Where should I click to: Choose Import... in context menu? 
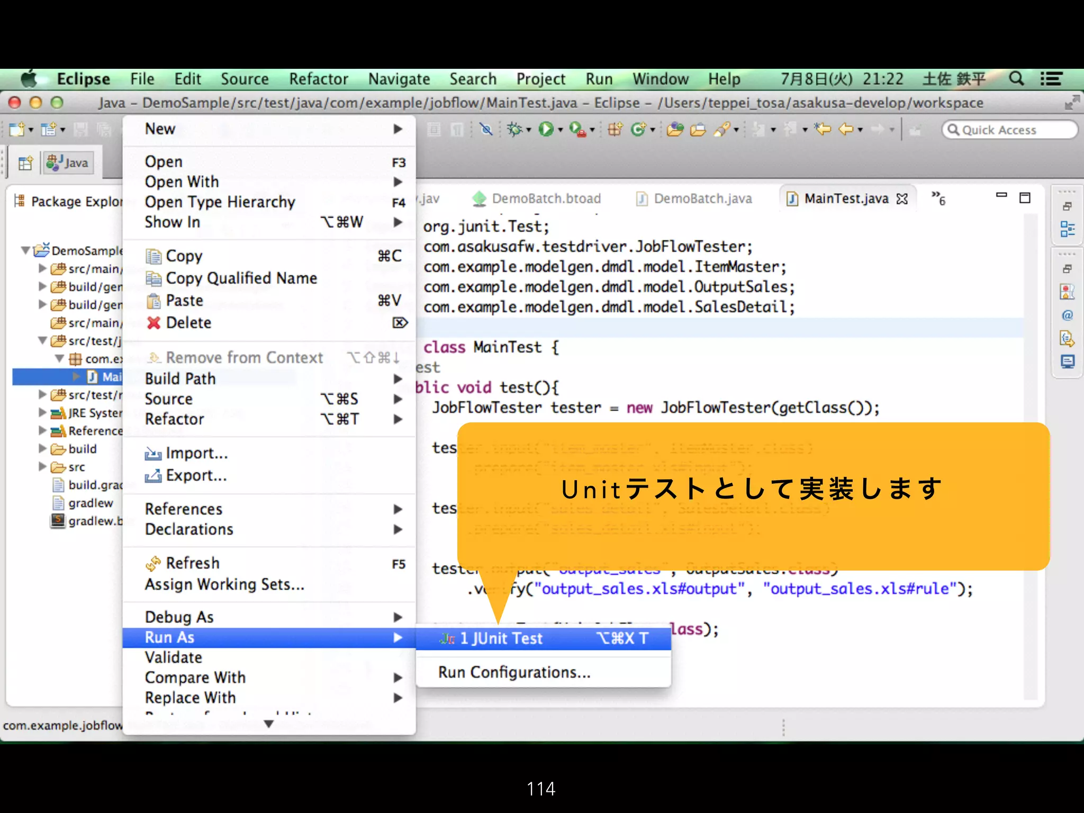coord(269,453)
